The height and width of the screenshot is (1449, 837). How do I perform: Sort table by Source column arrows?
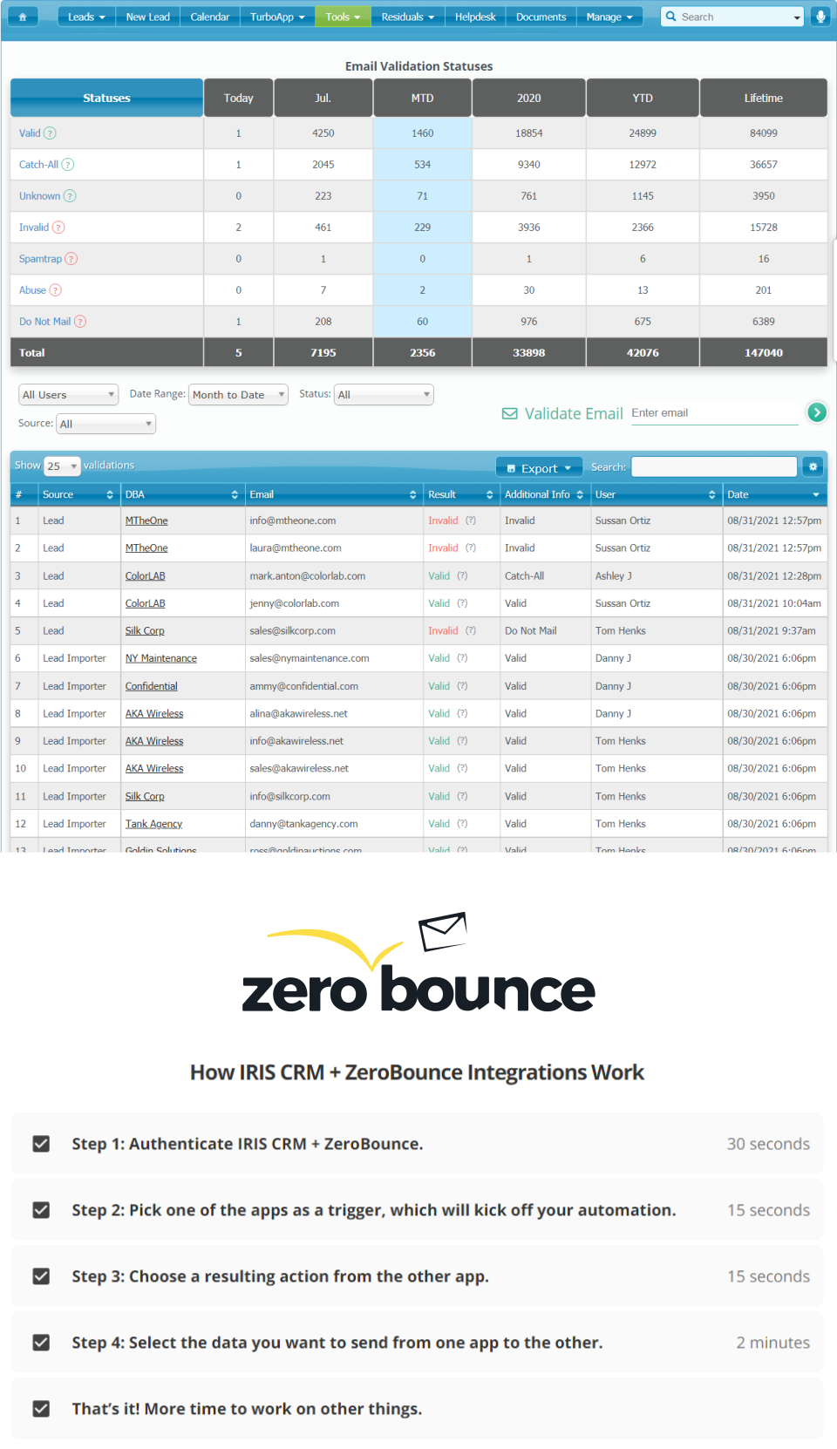tap(110, 494)
